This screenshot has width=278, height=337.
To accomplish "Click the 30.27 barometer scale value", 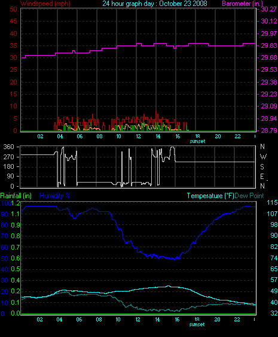I will coord(269,9).
